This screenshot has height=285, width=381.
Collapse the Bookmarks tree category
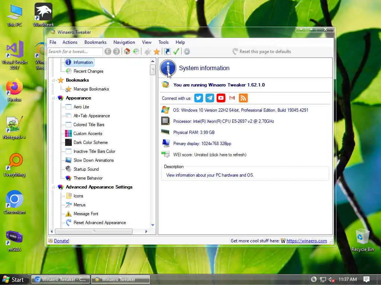point(53,80)
